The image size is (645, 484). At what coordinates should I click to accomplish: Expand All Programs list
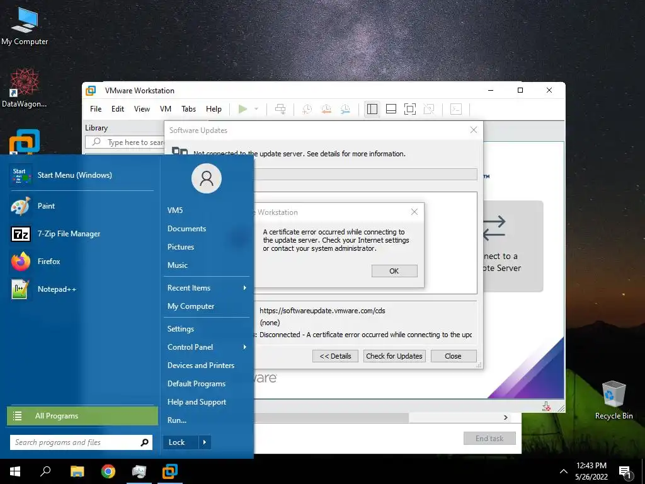coord(83,416)
